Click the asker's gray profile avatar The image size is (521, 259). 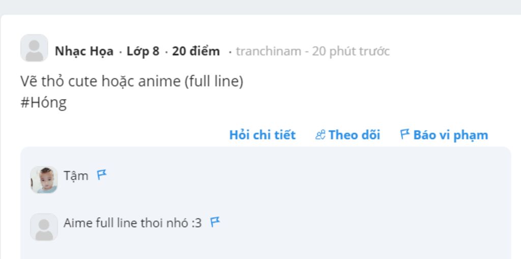34,48
